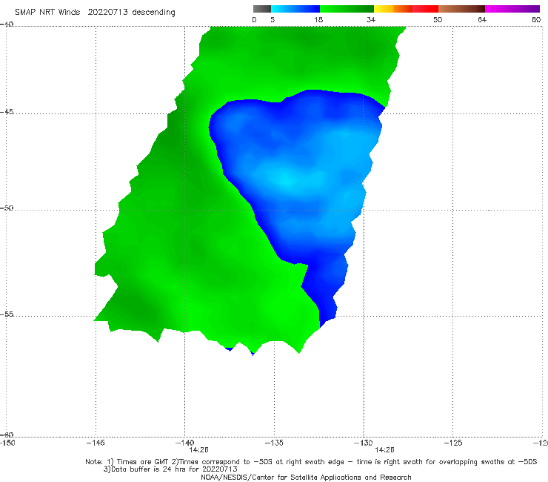Click the gray 0–5 segment of the color bar
Image resolution: width=548 pixels, height=482 pixels.
click(x=261, y=9)
